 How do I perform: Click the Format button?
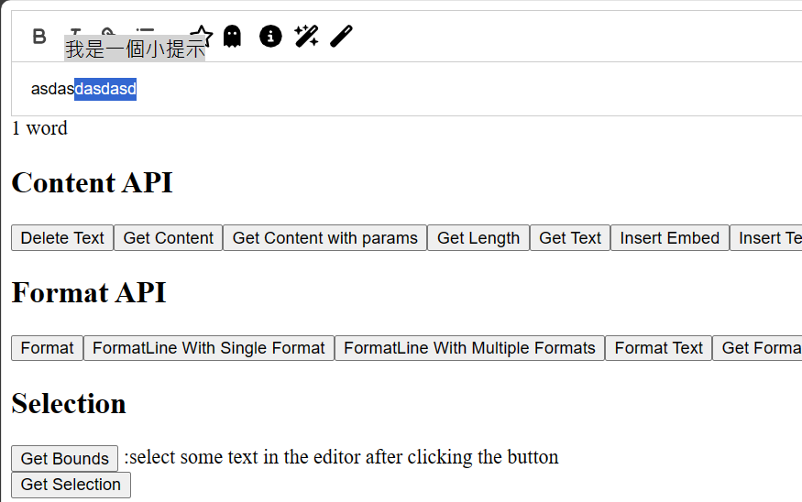coord(47,347)
